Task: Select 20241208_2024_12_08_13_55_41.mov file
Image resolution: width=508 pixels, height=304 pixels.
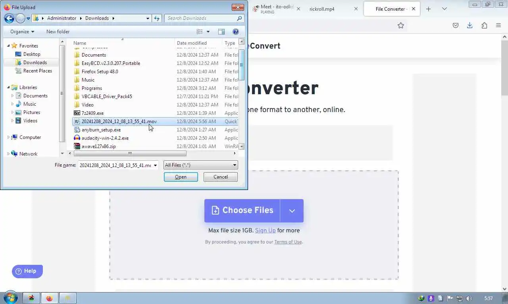Action: 156,122
